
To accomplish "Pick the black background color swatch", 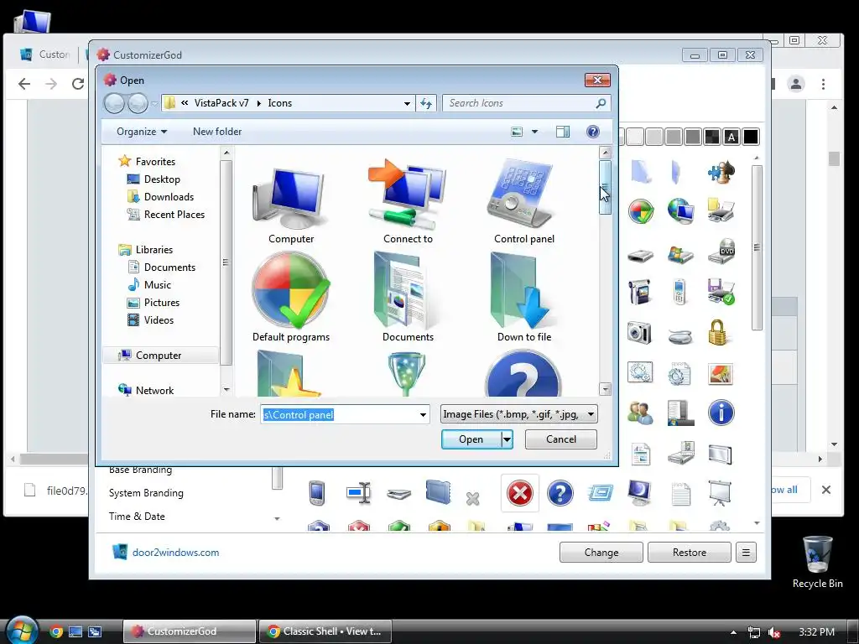I will coord(751,137).
